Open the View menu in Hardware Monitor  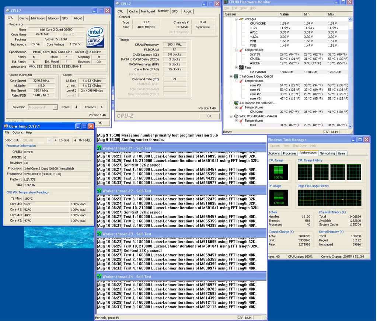coord(243,8)
